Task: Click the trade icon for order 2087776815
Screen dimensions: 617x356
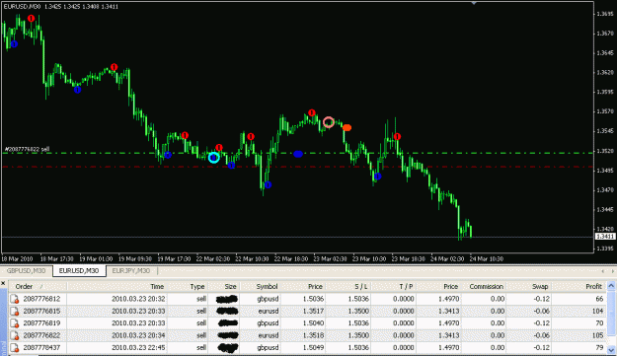Action: [15, 312]
